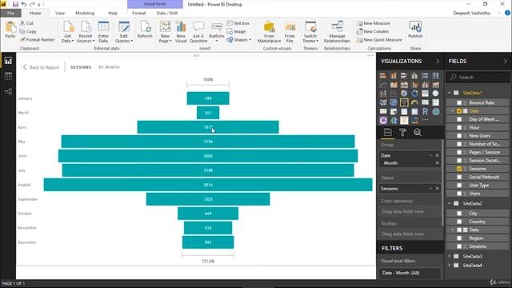Check the Social Network field

[459, 177]
